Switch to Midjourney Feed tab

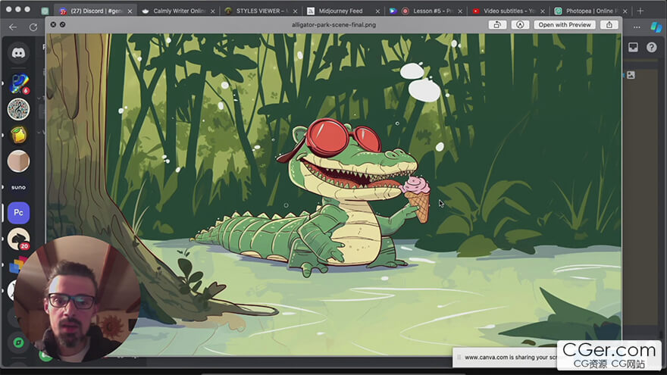(x=340, y=11)
